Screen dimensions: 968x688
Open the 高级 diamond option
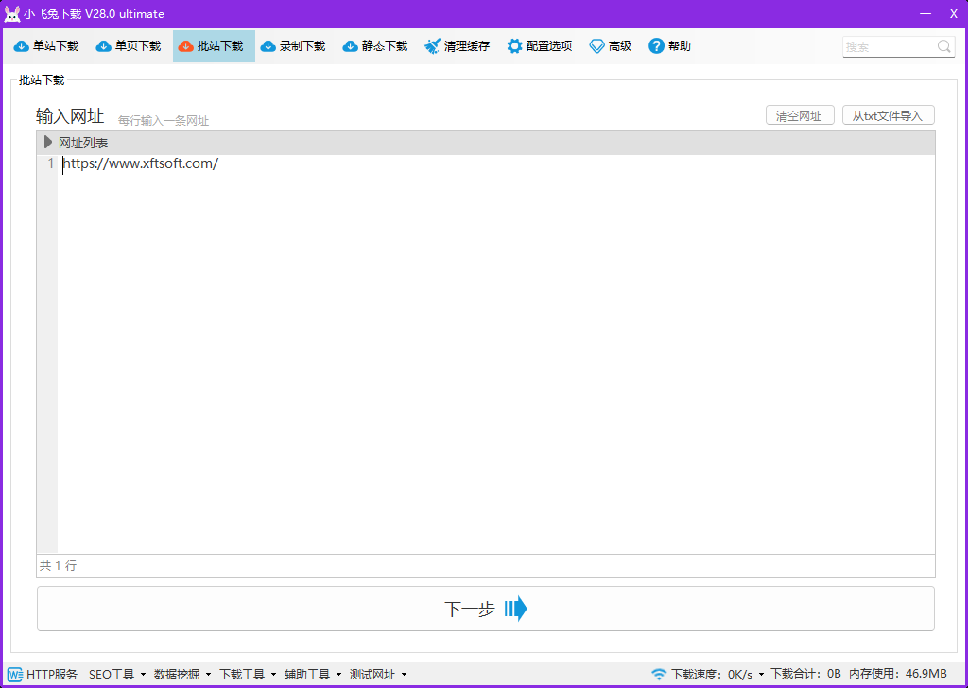coord(597,46)
